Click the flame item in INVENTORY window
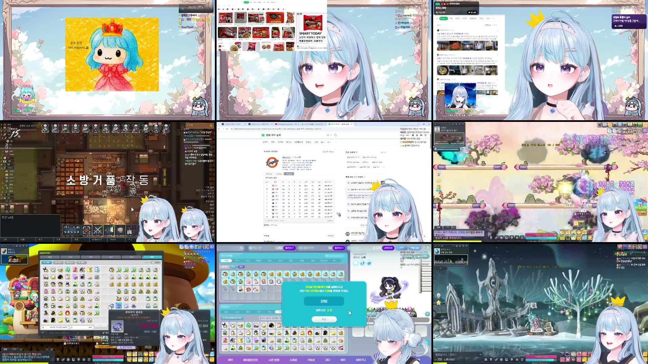This screenshot has height=364, width=648. coord(67,313)
